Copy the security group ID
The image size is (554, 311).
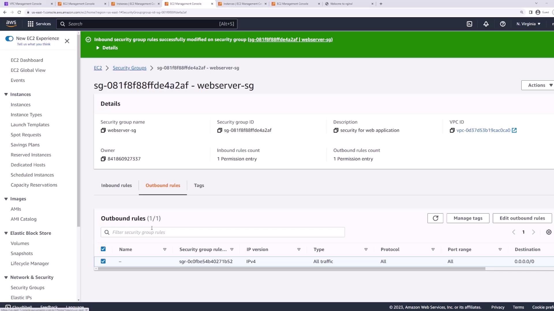(220, 130)
